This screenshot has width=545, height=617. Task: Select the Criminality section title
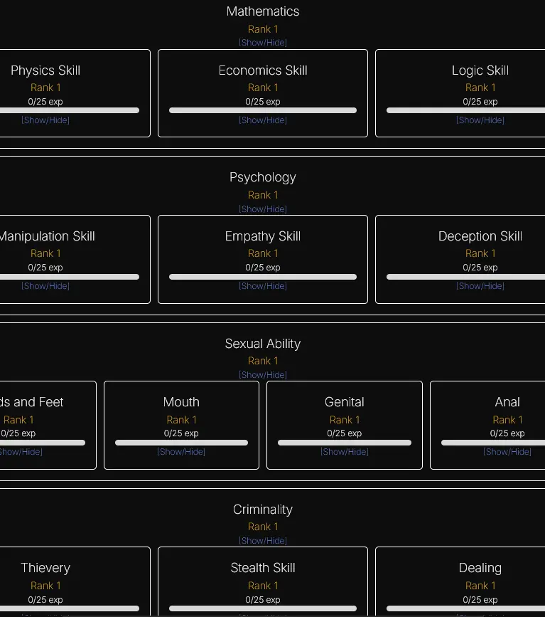[x=262, y=510]
